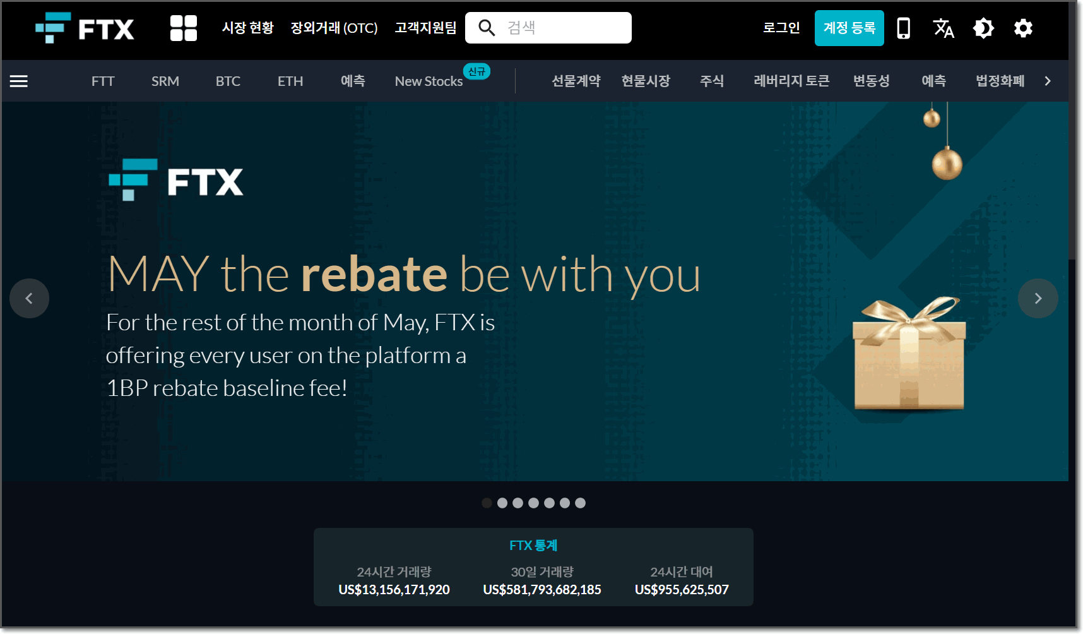Click 24시간 대여 value US$955,625,507
1083x634 pixels.
[682, 590]
